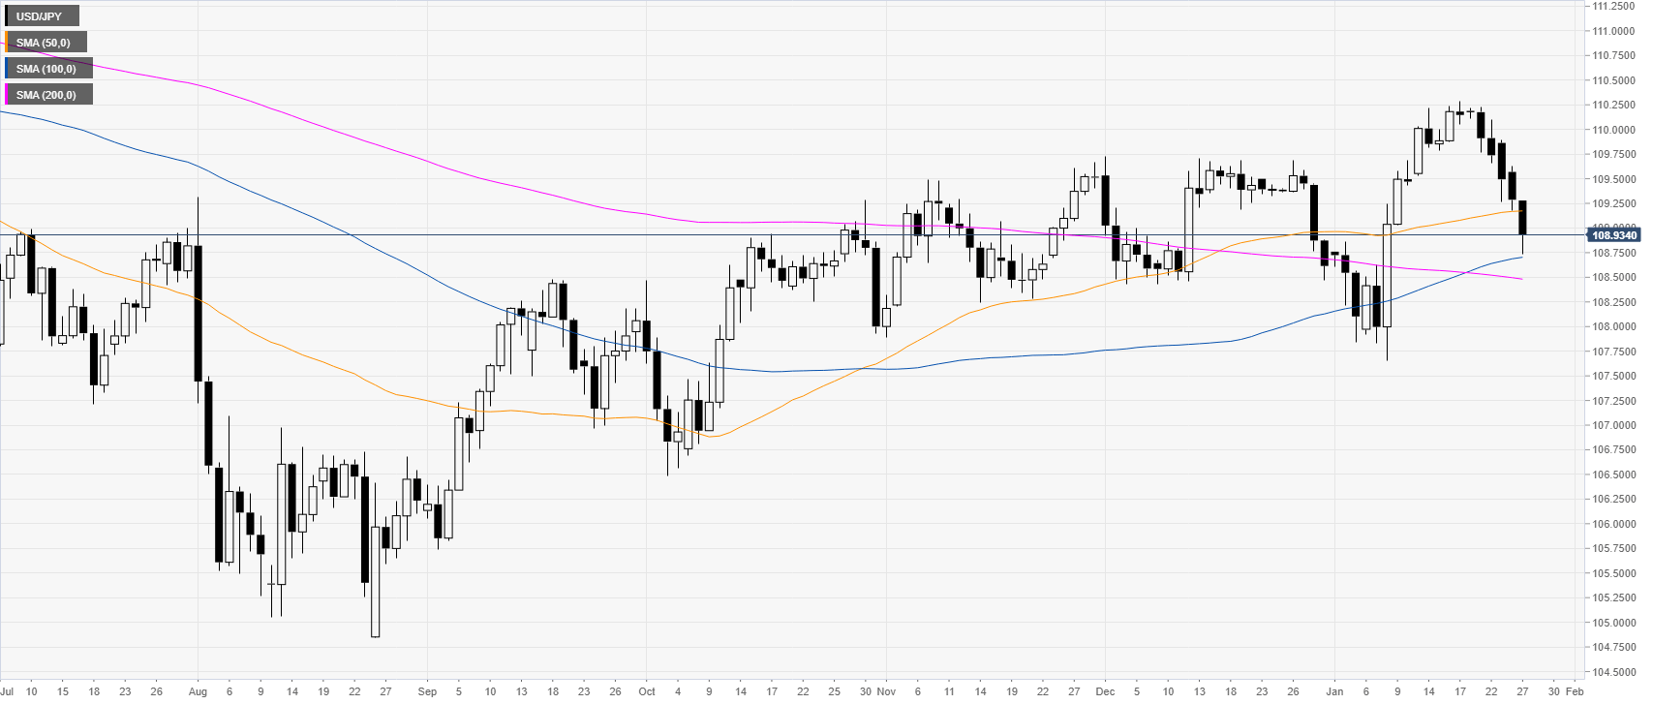Click the current price tag 108.9340
Image resolution: width=1653 pixels, height=704 pixels.
[x=1613, y=235]
